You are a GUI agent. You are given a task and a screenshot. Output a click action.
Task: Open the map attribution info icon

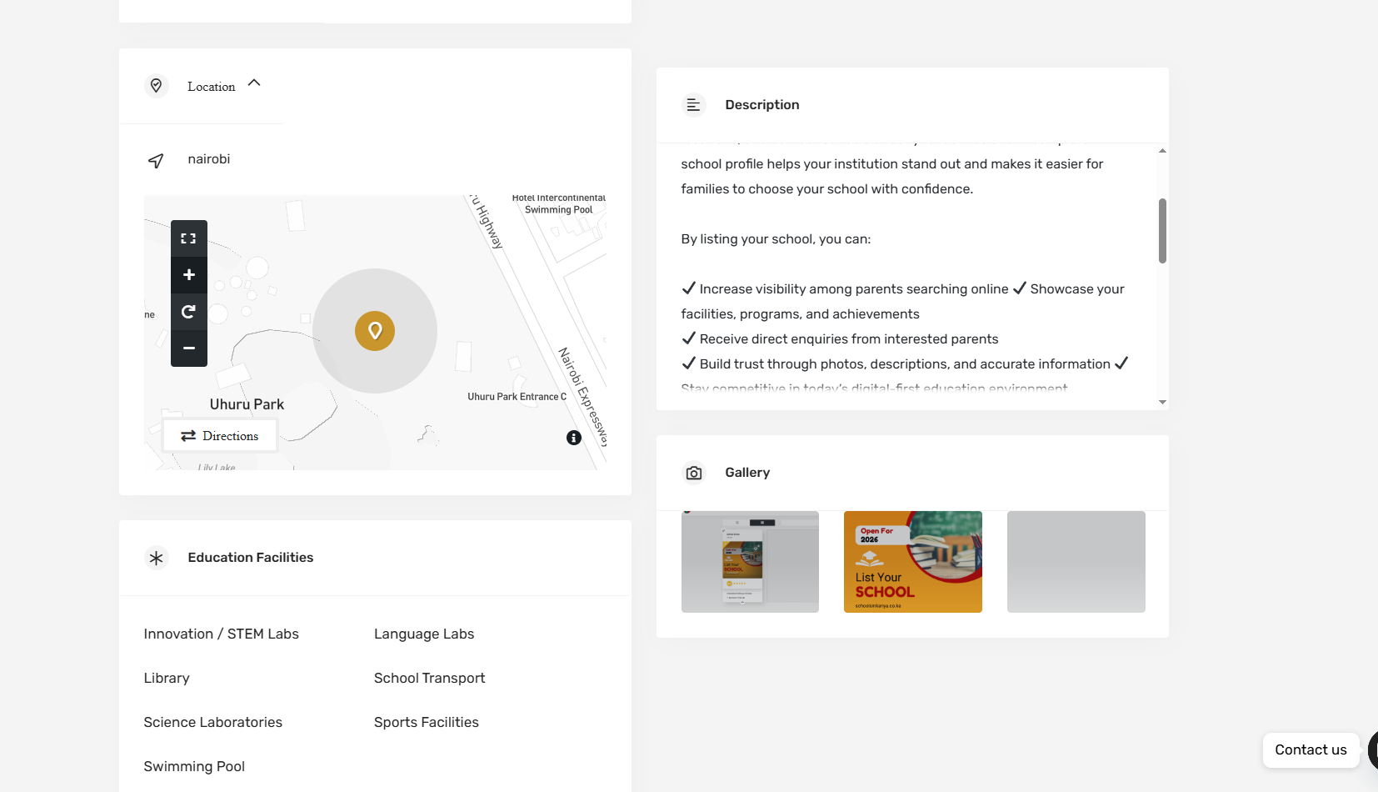[x=574, y=438]
